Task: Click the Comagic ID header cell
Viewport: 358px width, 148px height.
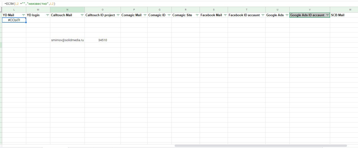Action: click(159, 15)
